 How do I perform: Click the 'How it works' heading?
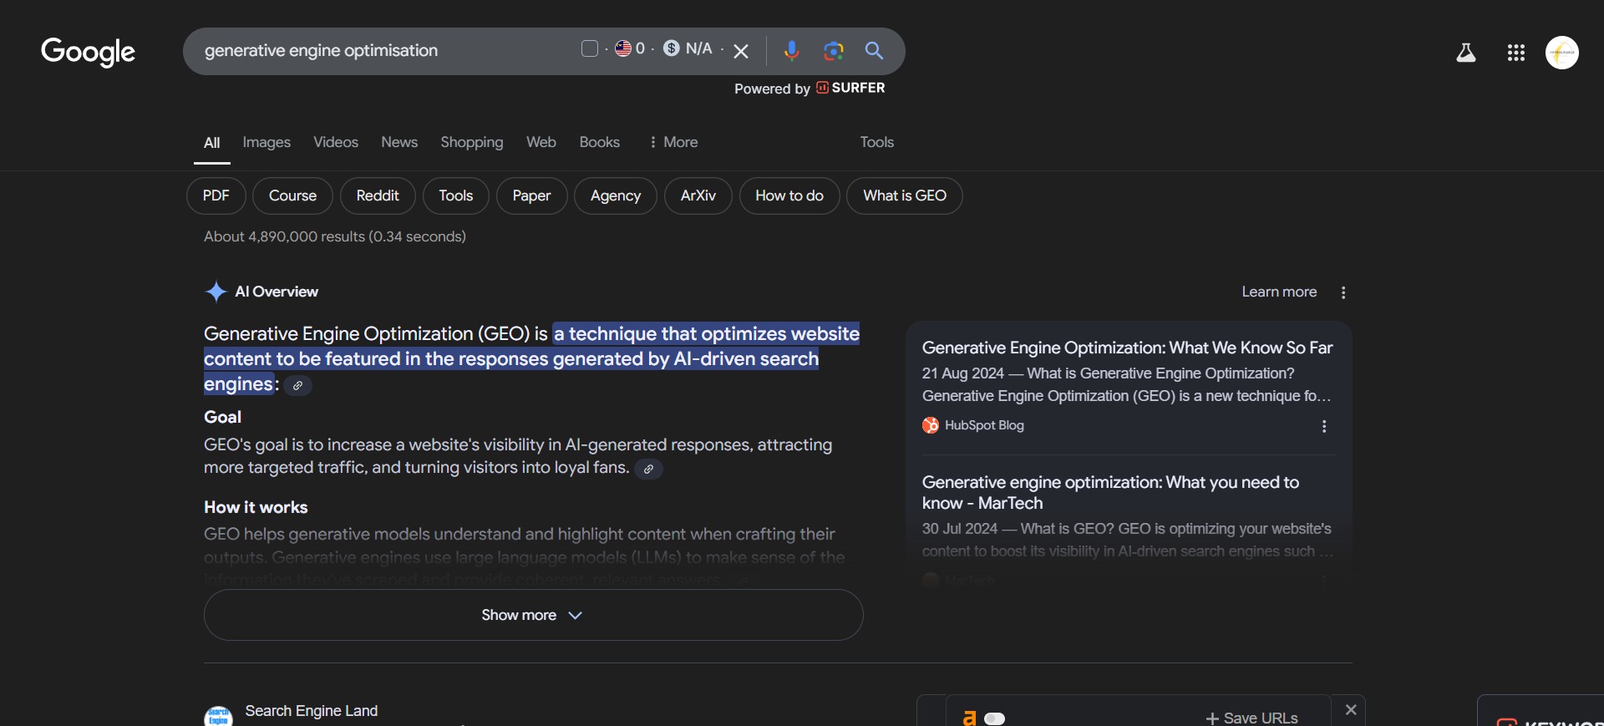click(256, 507)
